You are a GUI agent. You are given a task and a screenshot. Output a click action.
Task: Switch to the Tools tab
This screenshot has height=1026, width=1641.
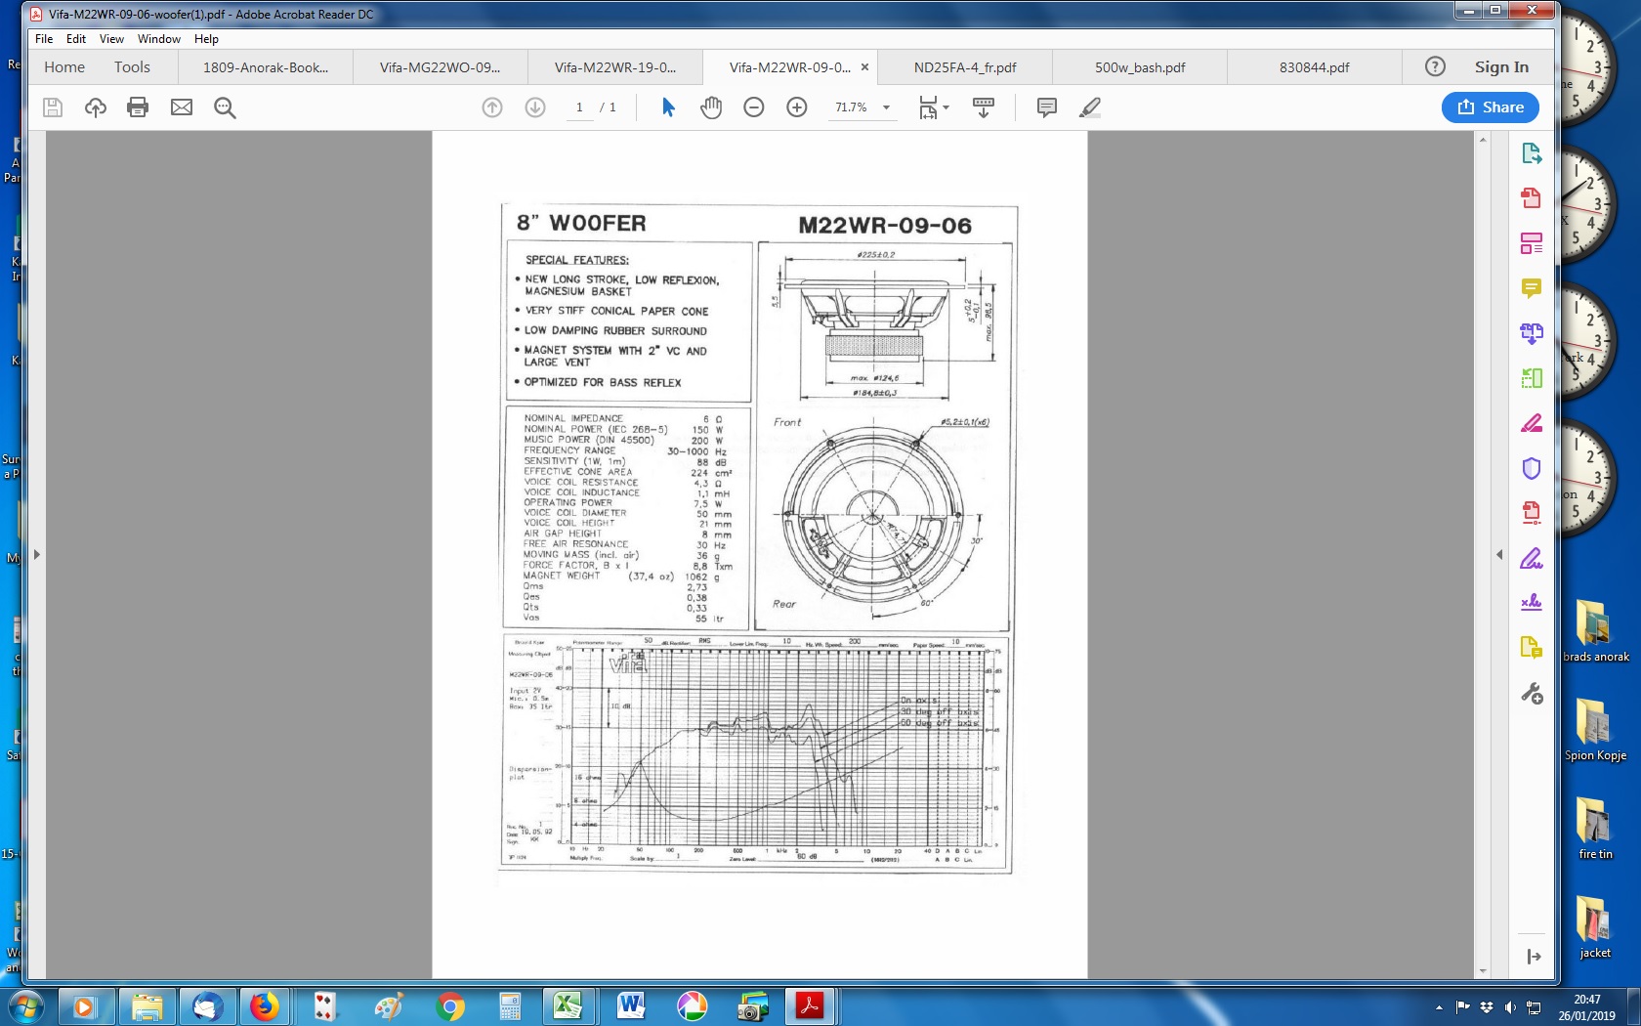[132, 67]
